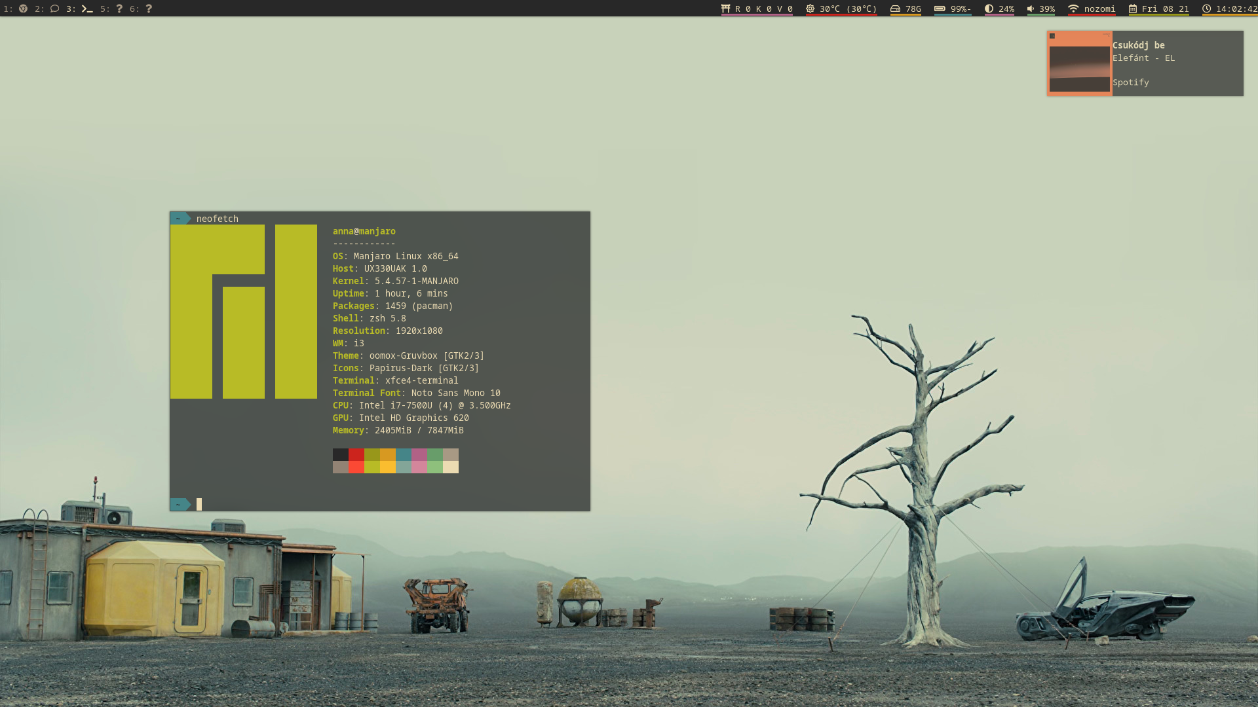Click the brightness 24% indicator
1258x707 pixels.
(x=999, y=9)
